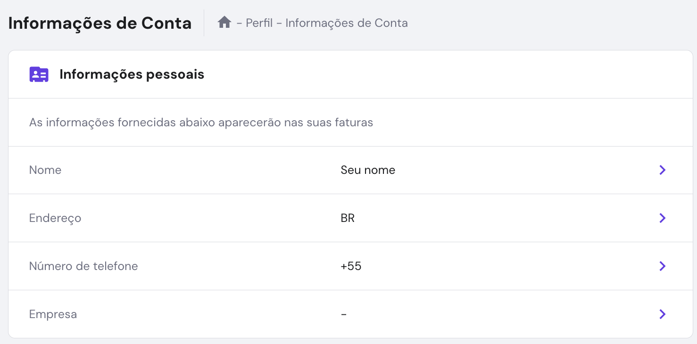Click the vertical divider beside the page title
Image resolution: width=697 pixels, height=344 pixels.
coord(204,23)
